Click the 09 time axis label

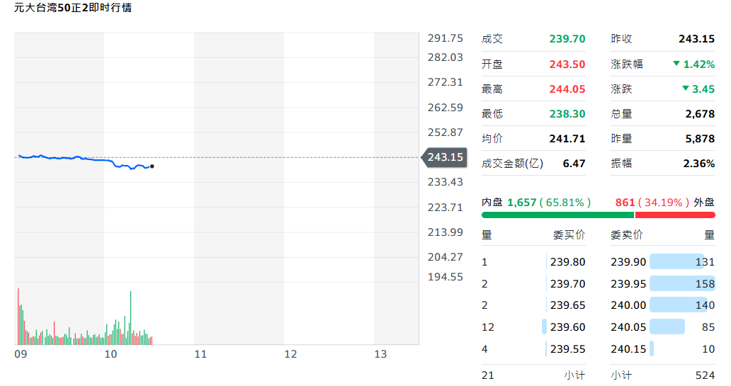click(21, 354)
